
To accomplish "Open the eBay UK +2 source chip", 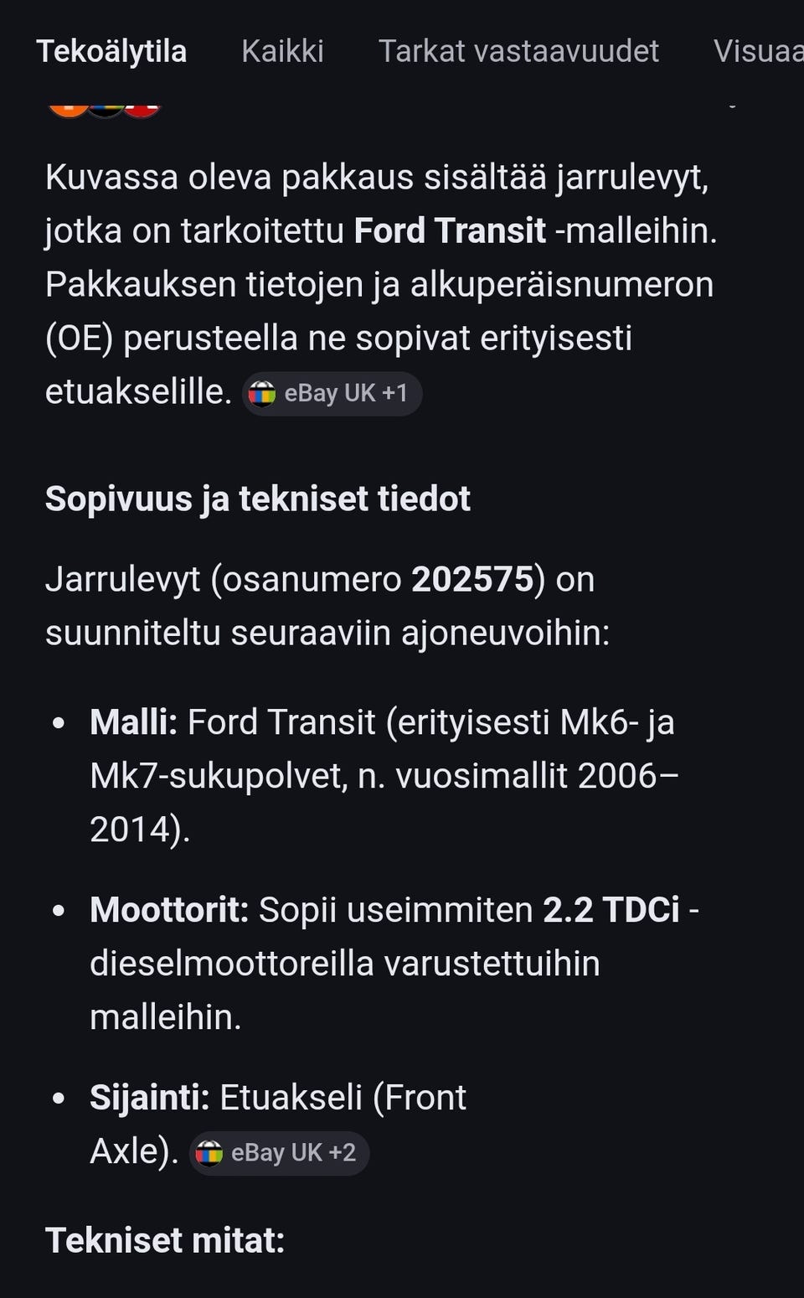I will pos(279,1153).
